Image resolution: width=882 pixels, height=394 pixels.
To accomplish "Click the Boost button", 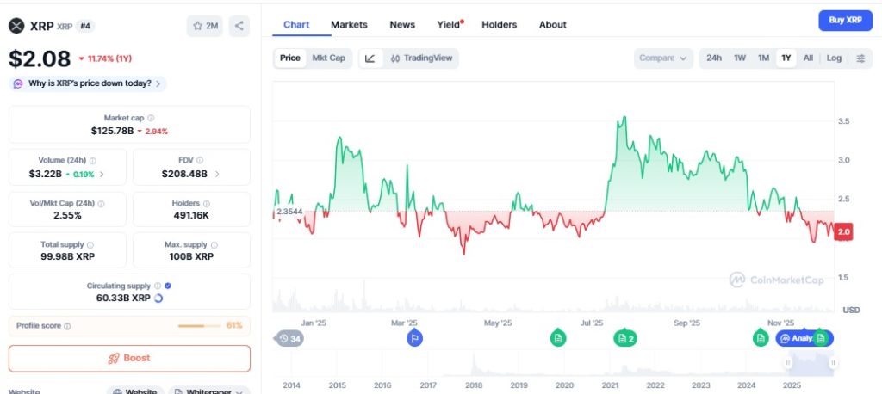I will click(129, 359).
